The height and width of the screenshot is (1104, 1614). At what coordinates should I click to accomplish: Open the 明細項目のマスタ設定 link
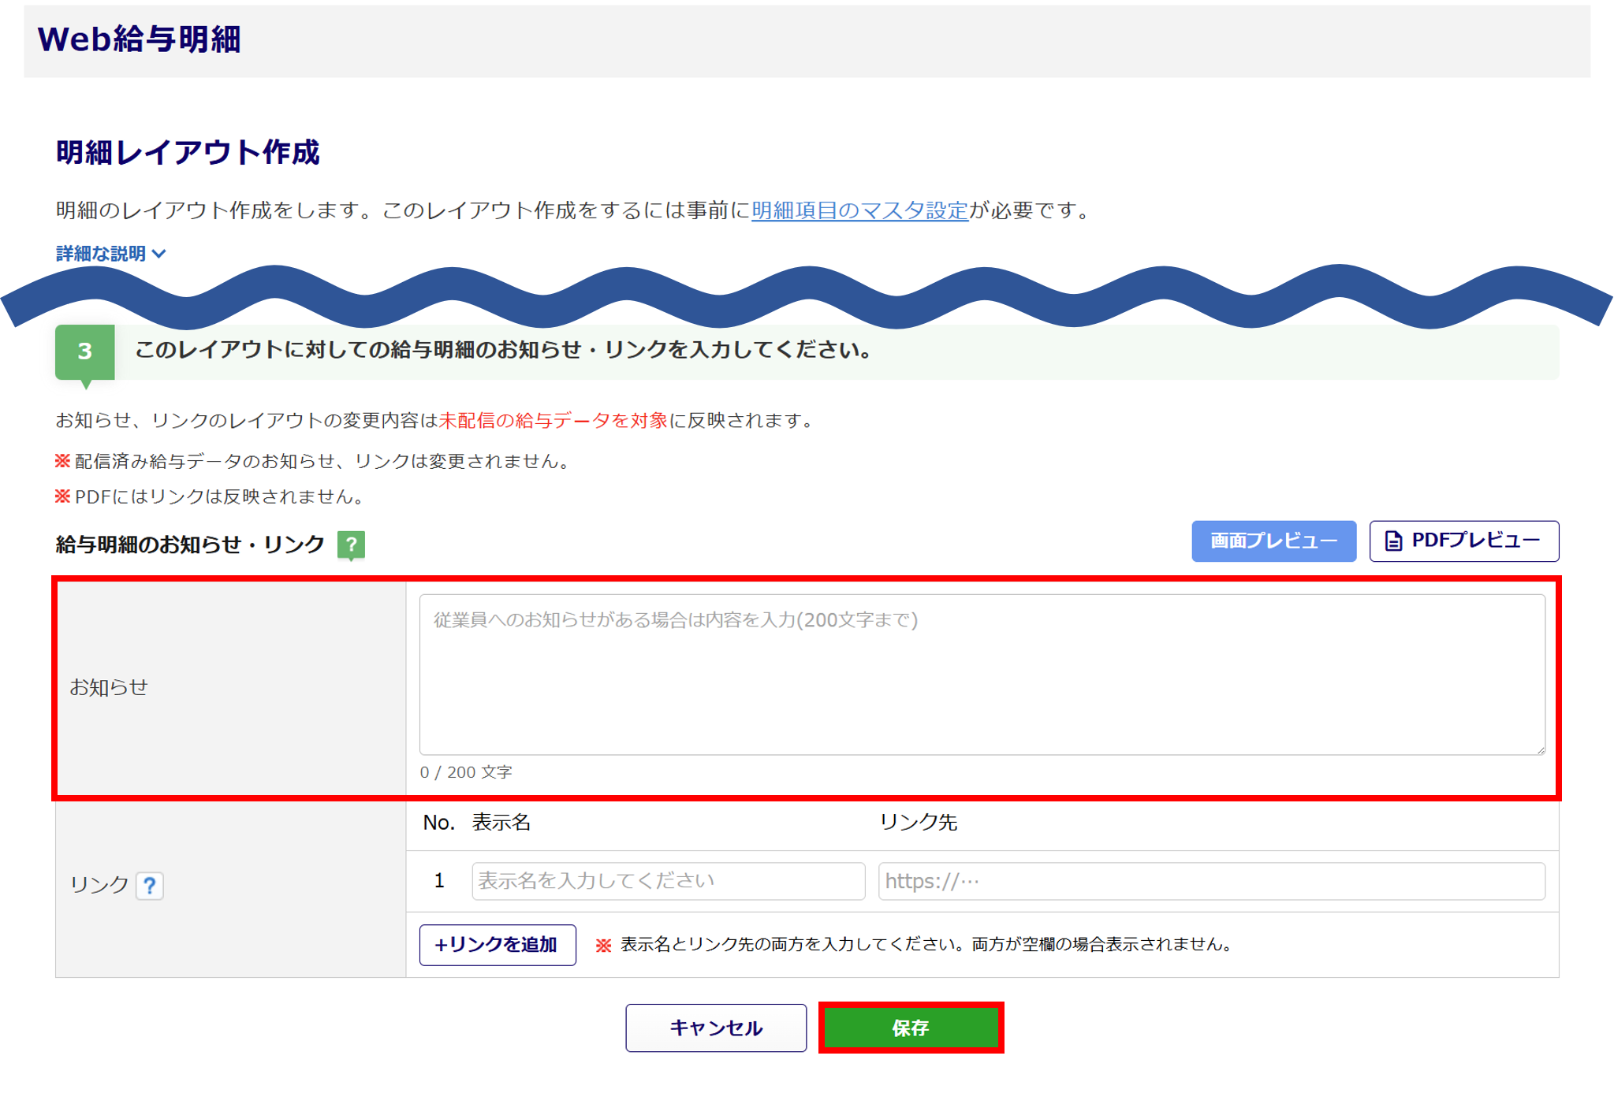click(859, 210)
